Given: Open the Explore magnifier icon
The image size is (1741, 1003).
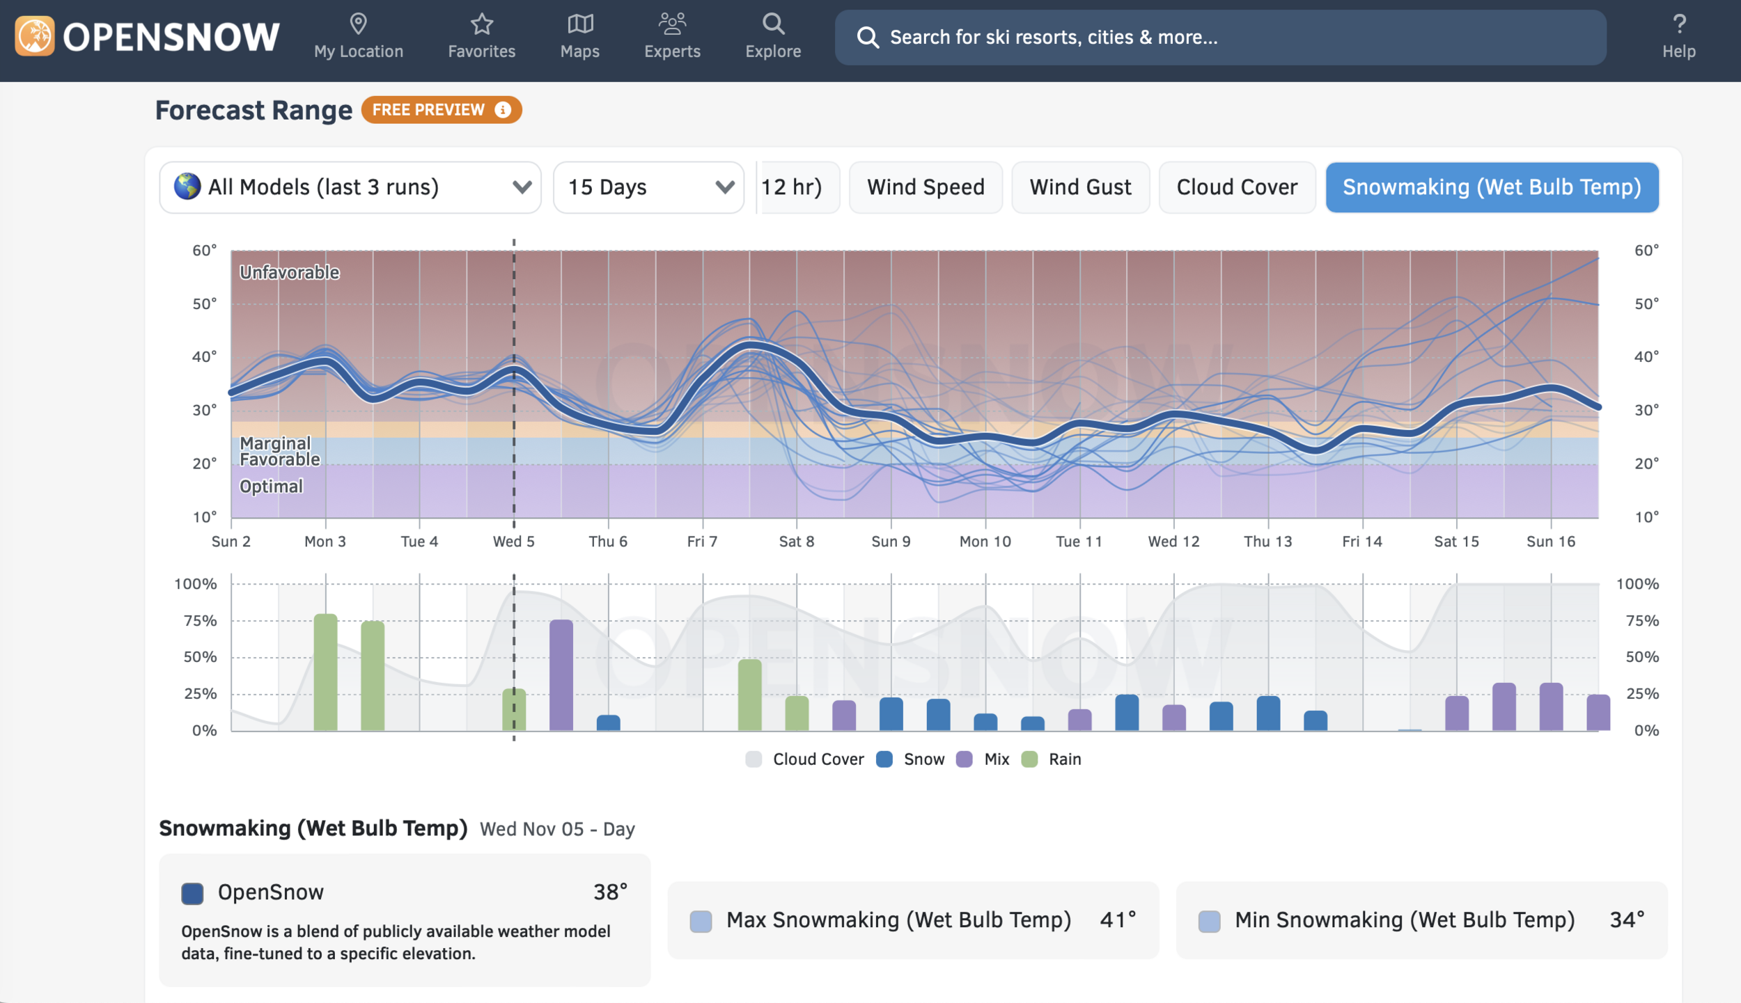Looking at the screenshot, I should click(x=773, y=24).
